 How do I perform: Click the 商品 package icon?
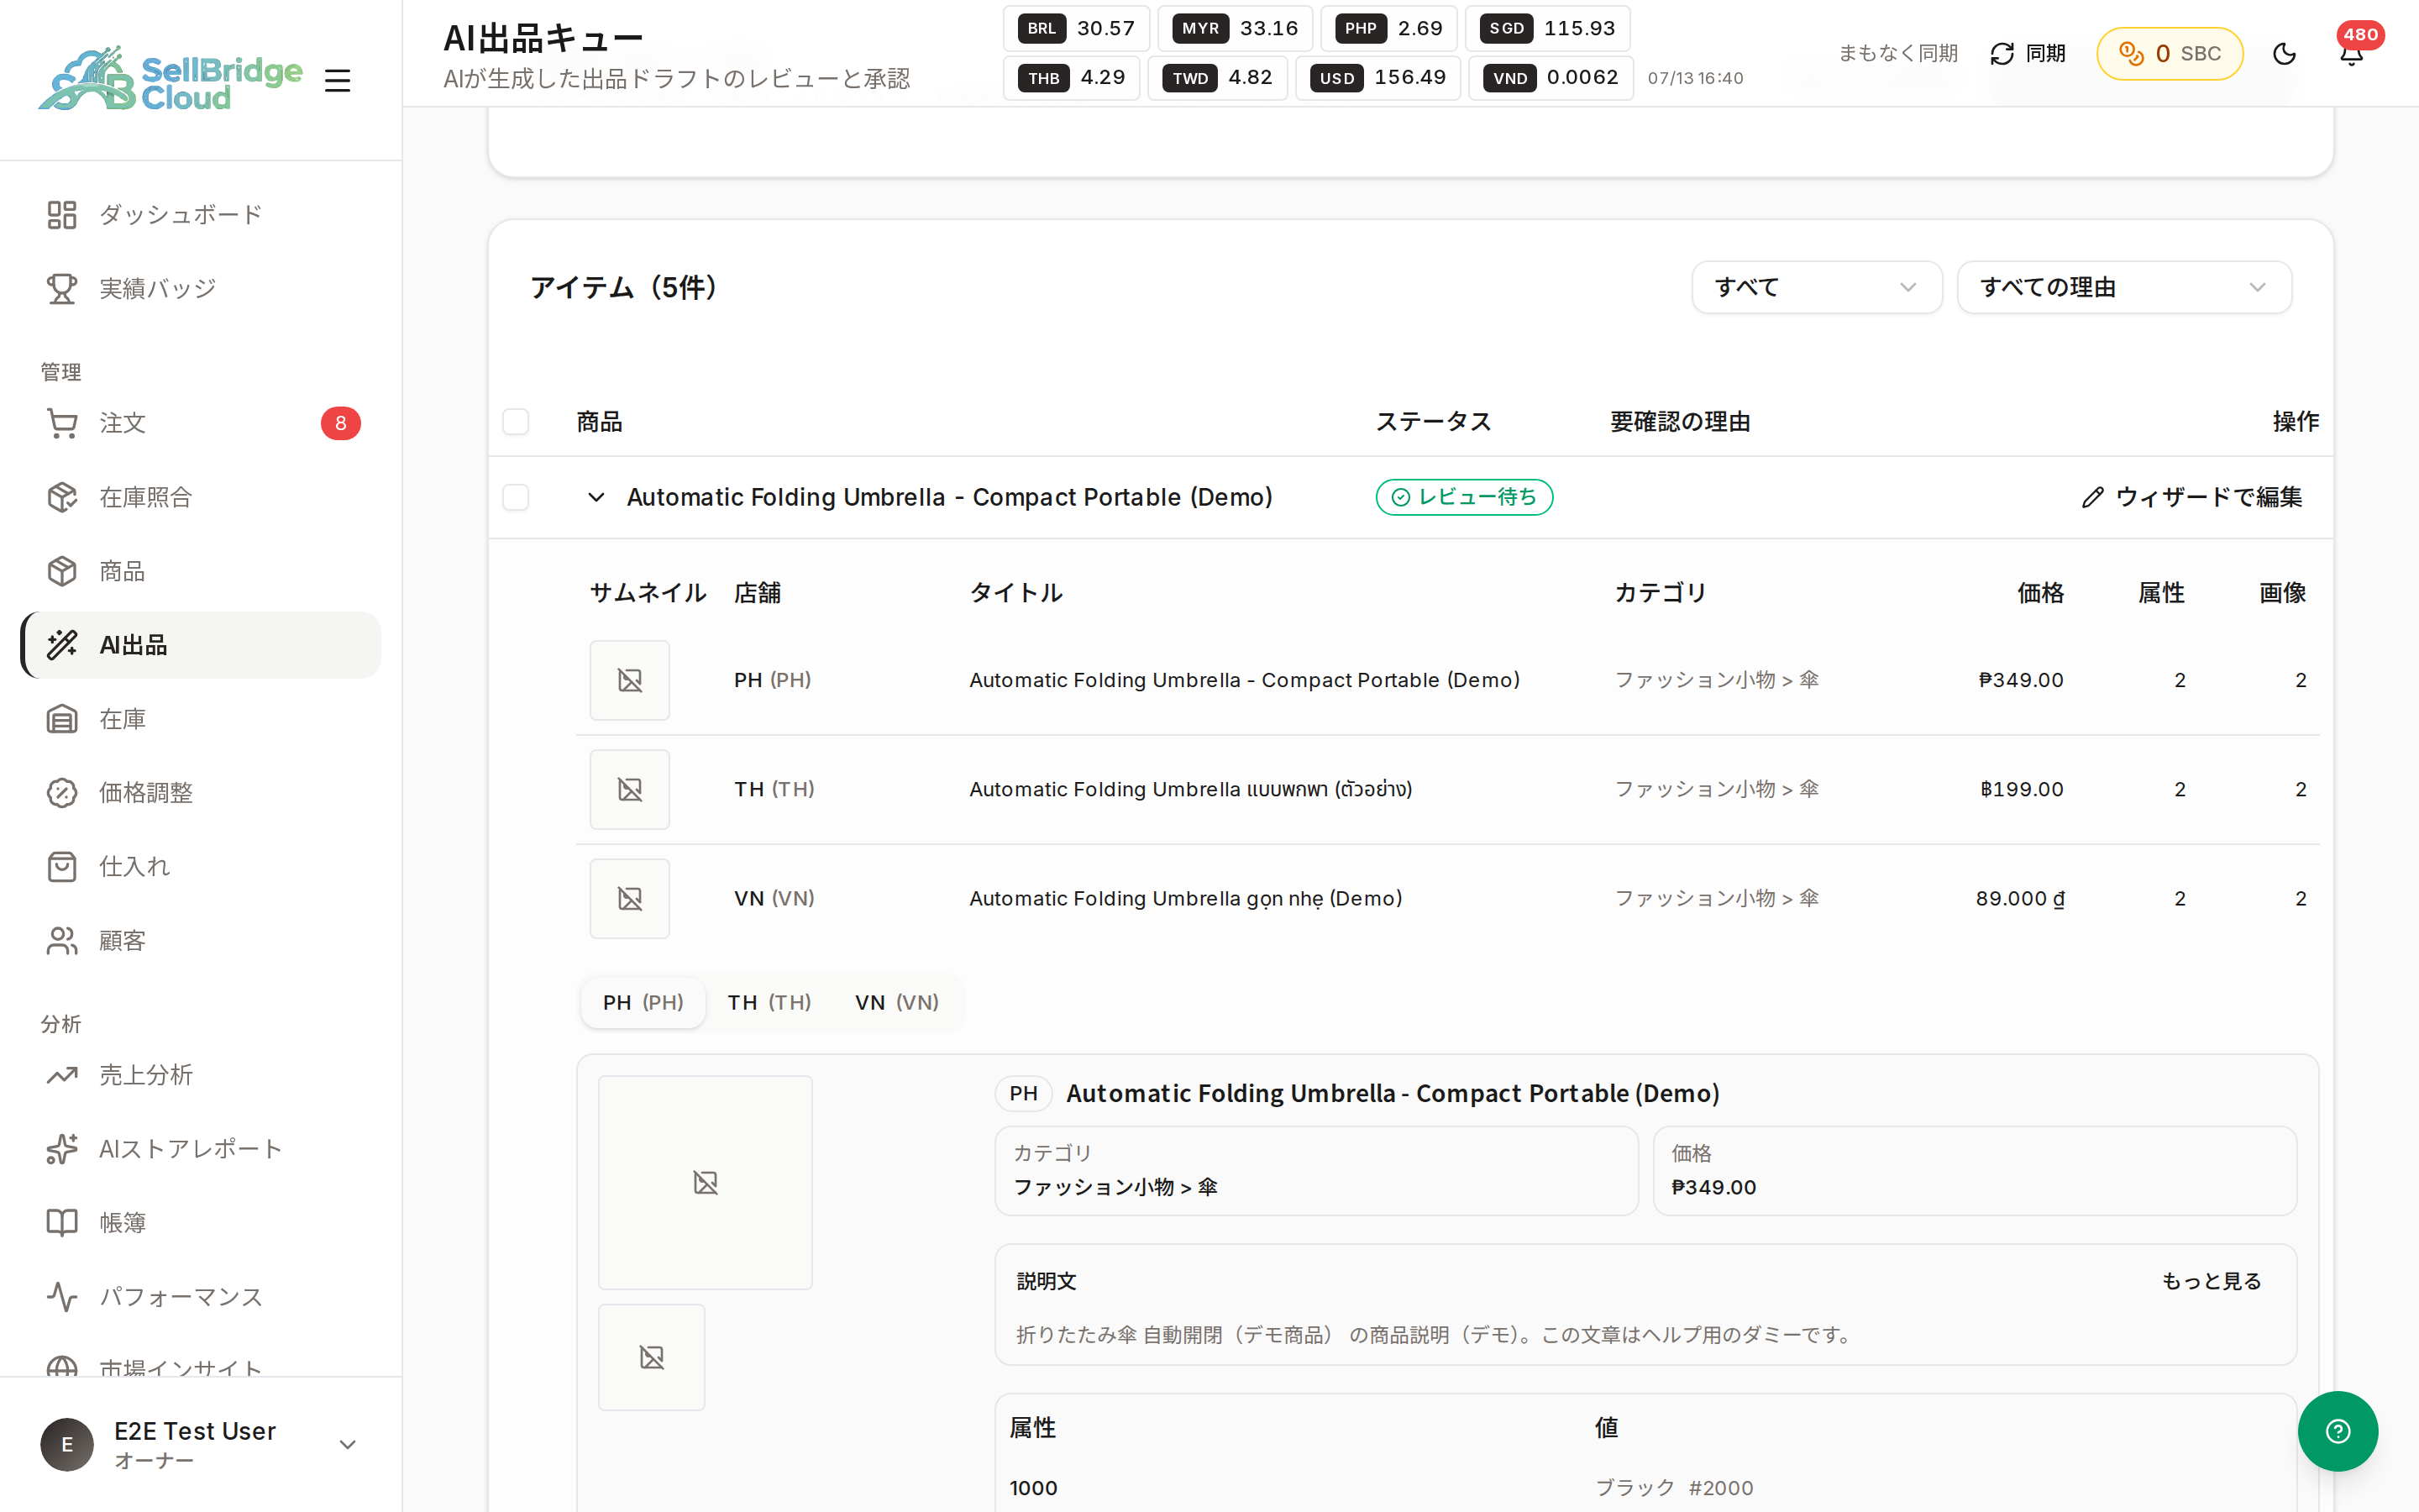(x=62, y=571)
